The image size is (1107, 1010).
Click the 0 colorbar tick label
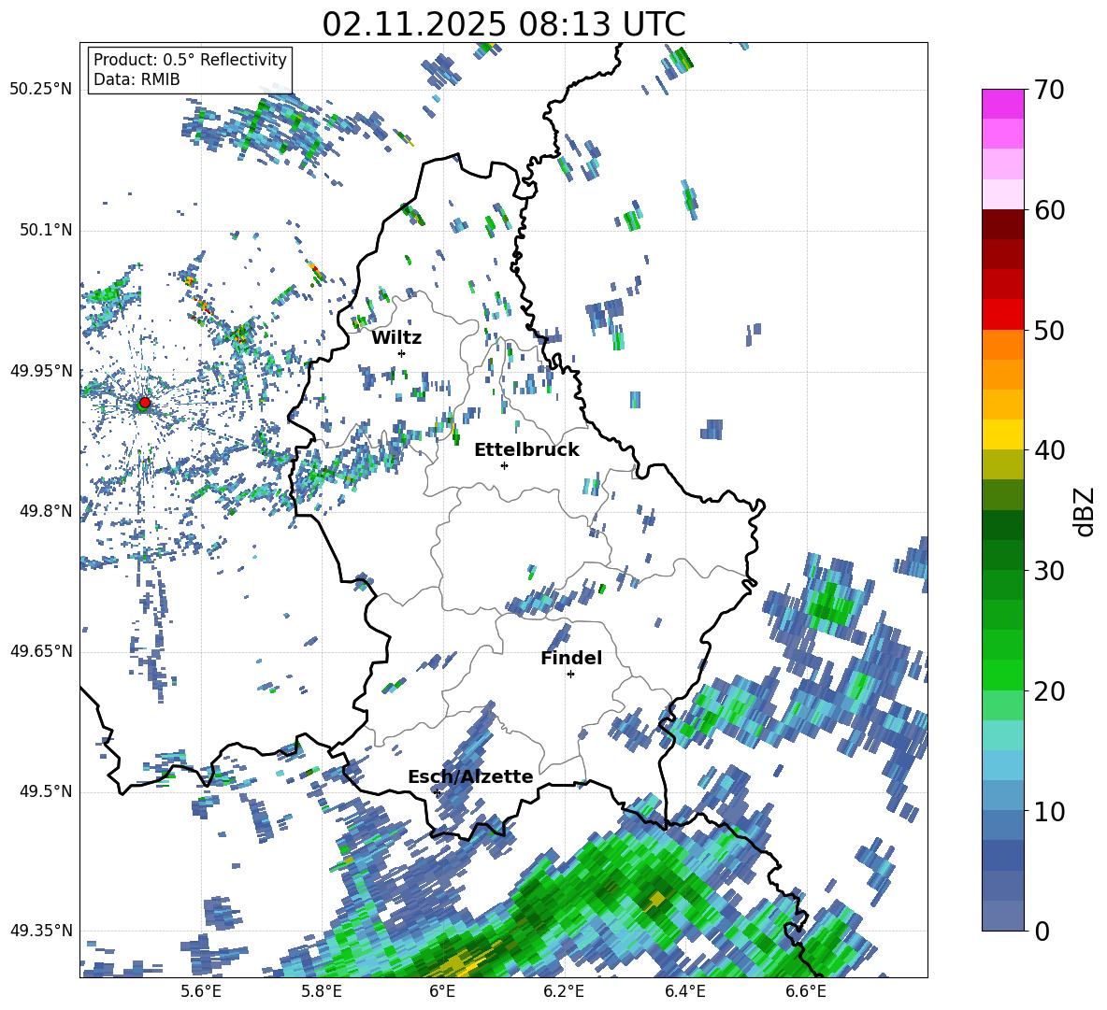pyautogui.click(x=1042, y=932)
